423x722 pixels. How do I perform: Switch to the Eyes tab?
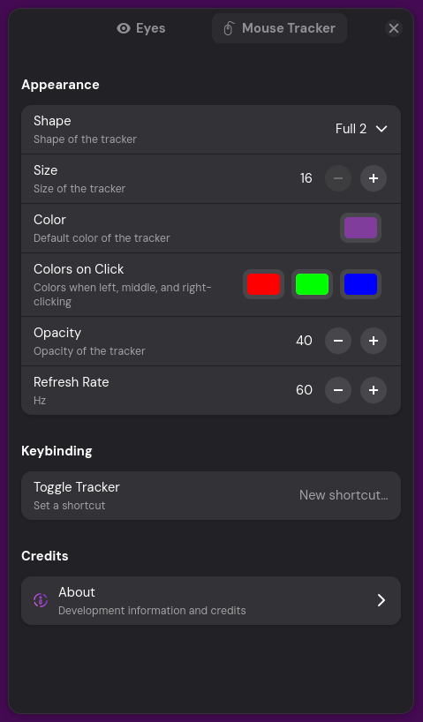[141, 28]
